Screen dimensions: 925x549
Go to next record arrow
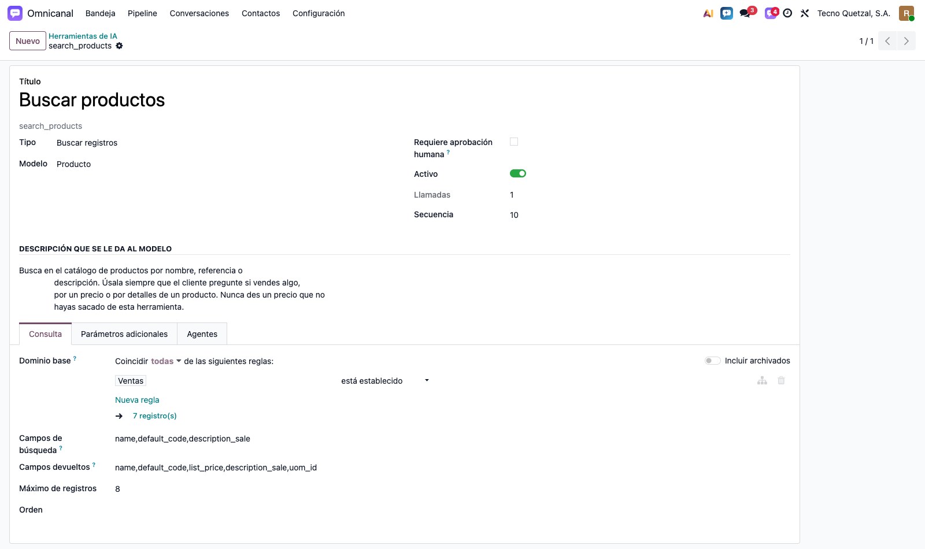[906, 41]
